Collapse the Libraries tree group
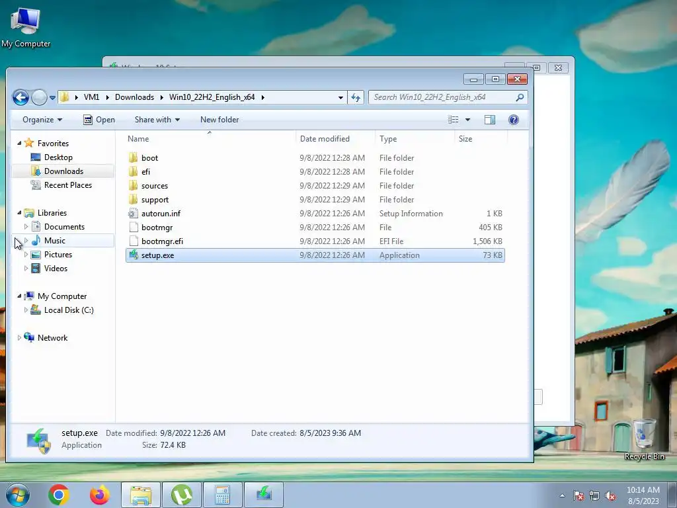Viewport: 677px width, 508px height. [x=19, y=212]
